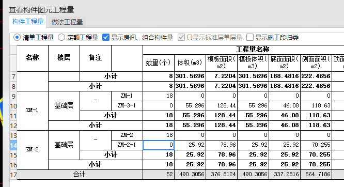Click side area 118.63 in ZM-3-1 row
Screen dimensions: 344x187
coord(316,106)
